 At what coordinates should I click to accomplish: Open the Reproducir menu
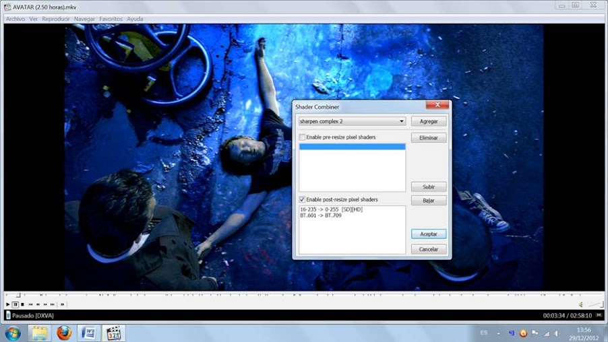pyautogui.click(x=56, y=19)
